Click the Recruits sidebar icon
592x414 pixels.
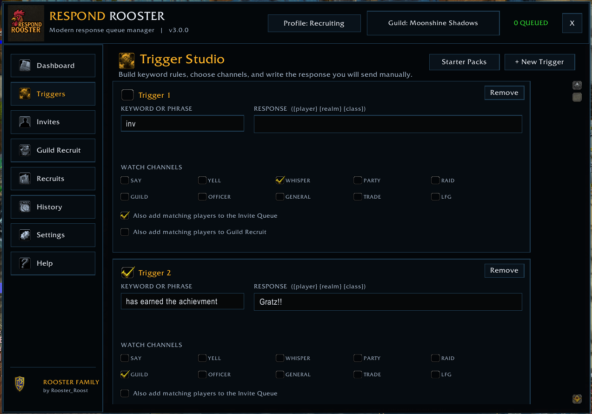click(25, 179)
